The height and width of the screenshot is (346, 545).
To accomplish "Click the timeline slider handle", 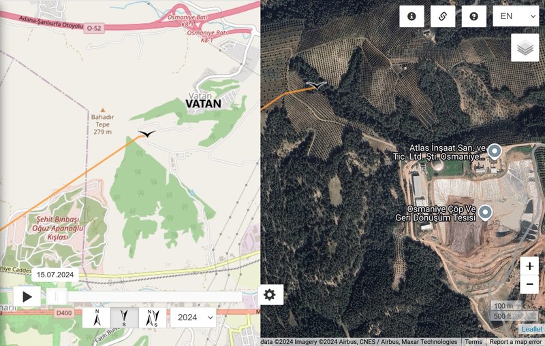I will pos(57,296).
